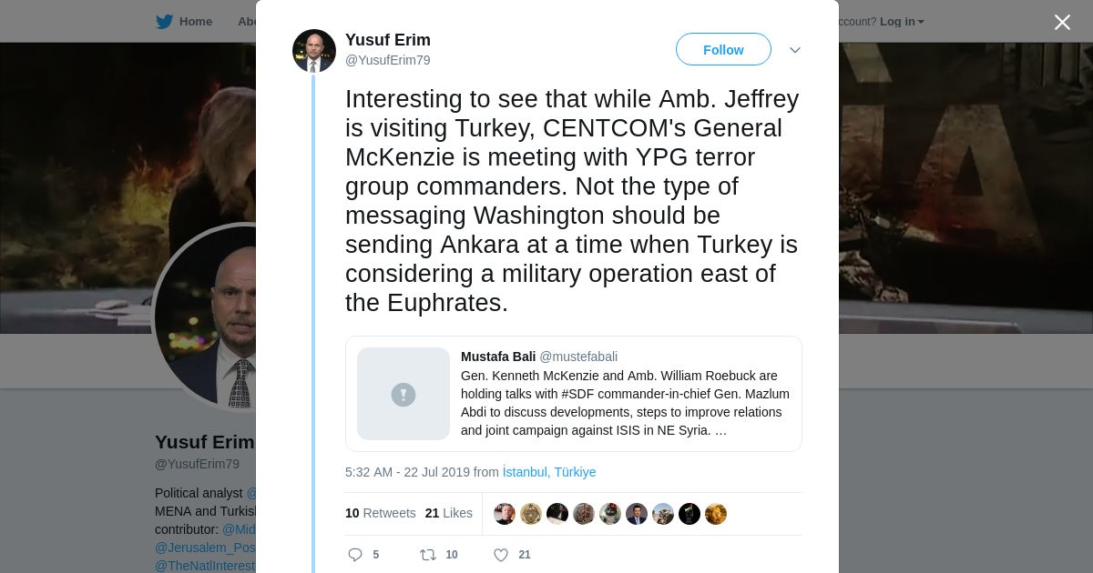The width and height of the screenshot is (1093, 573).
Task: Click Yusuf Erim's small avatar in tweet
Action: (314, 51)
